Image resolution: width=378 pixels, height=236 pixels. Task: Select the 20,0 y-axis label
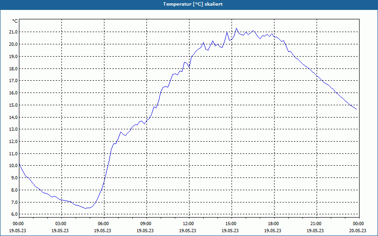click(13, 44)
